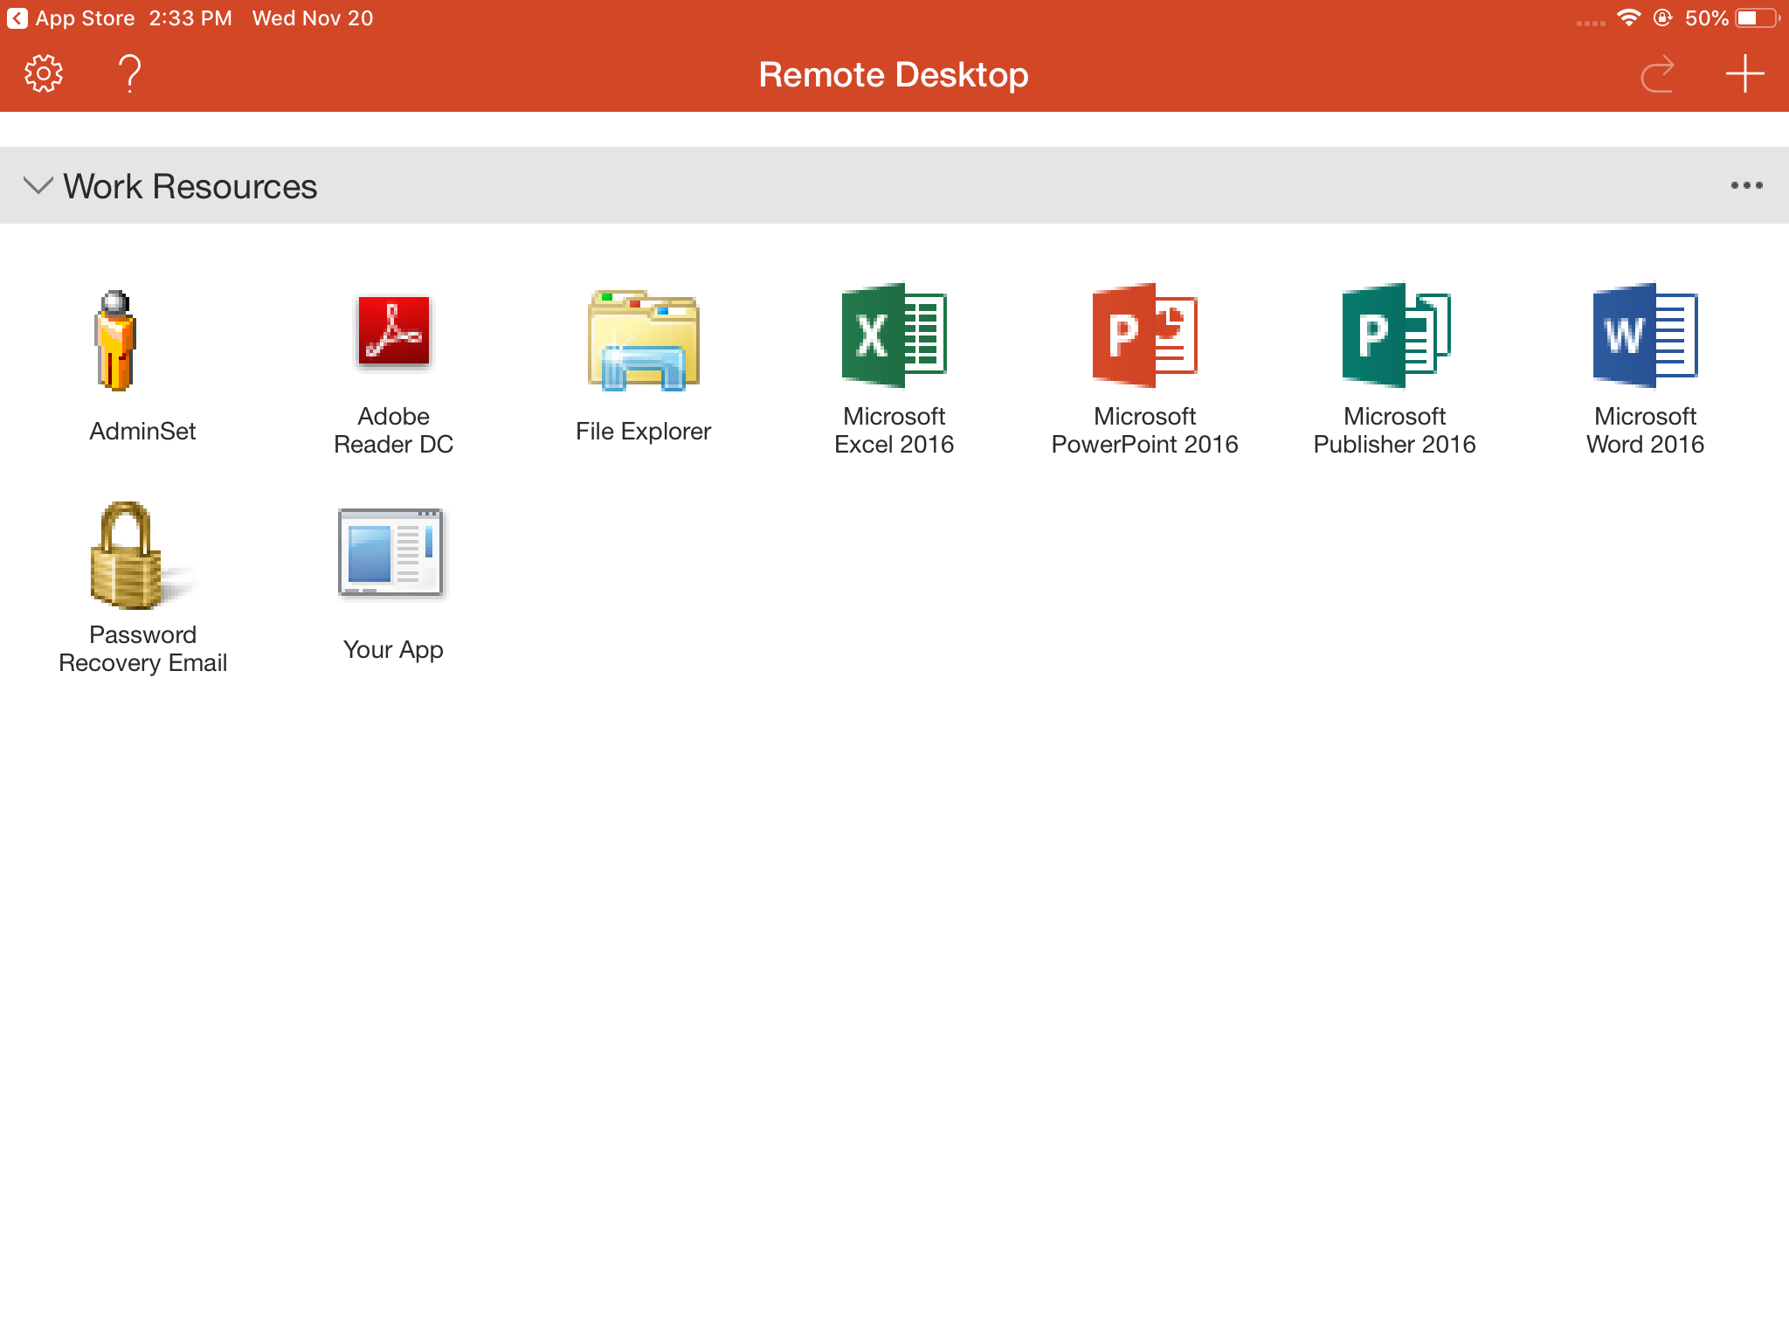The height and width of the screenshot is (1342, 1789).
Task: Tap the App Store back arrow
Action: [x=17, y=18]
